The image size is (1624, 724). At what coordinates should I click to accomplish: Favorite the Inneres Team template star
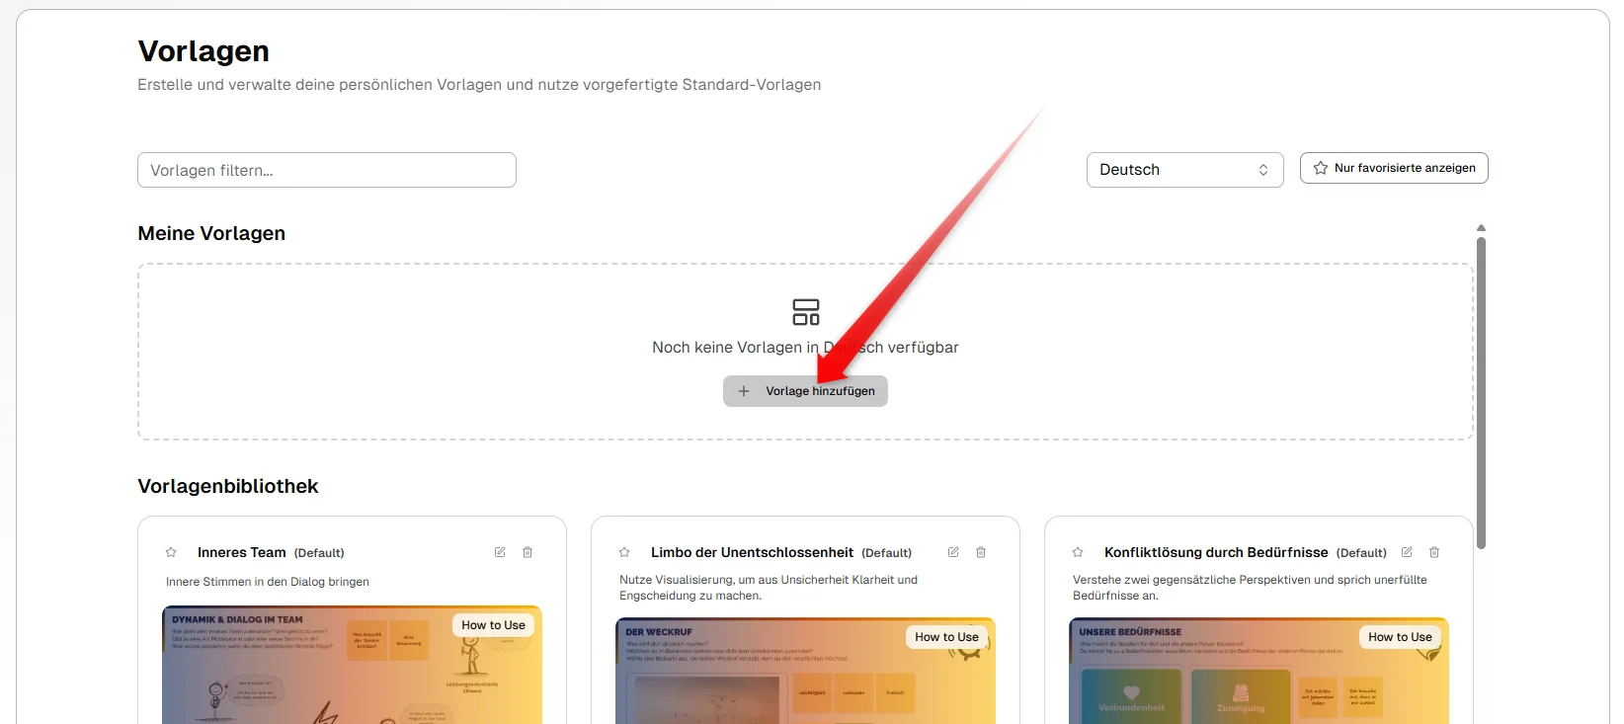171,552
